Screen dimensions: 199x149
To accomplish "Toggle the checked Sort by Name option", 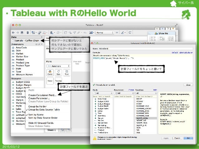I will pyautogui.click(x=36, y=115).
